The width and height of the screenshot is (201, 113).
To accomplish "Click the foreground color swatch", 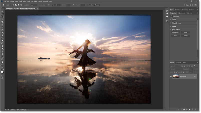I will 2,72.
